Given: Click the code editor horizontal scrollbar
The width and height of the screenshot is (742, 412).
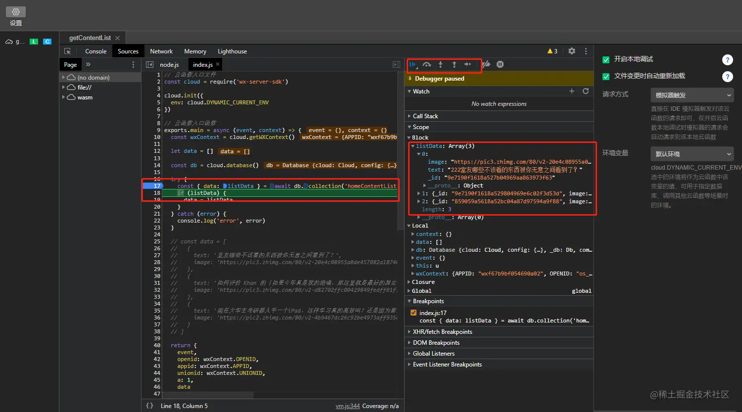Looking at the screenshot, I should click(208, 395).
